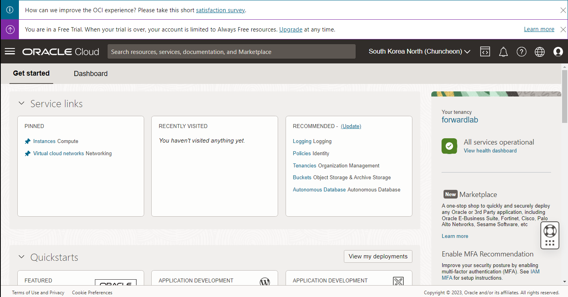
Task: Open the help question mark icon
Action: pyautogui.click(x=522, y=52)
